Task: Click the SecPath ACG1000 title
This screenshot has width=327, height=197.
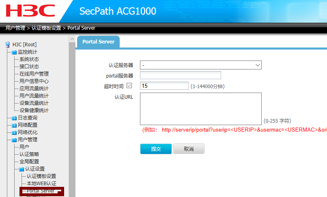Action: tap(118, 11)
